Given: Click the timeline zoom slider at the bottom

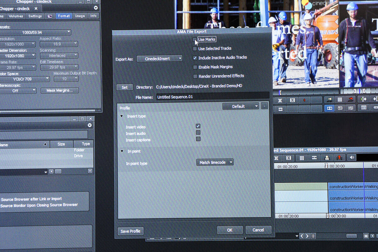Looking at the screenshot, I should tap(352, 236).
